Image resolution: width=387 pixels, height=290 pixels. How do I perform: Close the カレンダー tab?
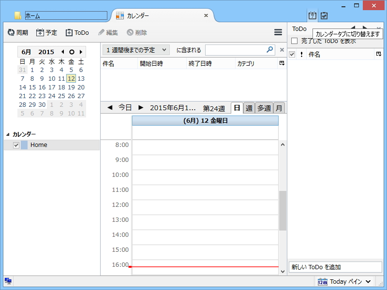pos(206,15)
